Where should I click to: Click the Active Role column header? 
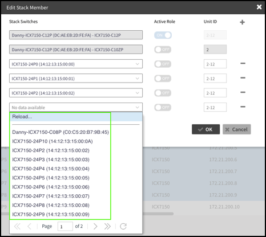[164, 22]
